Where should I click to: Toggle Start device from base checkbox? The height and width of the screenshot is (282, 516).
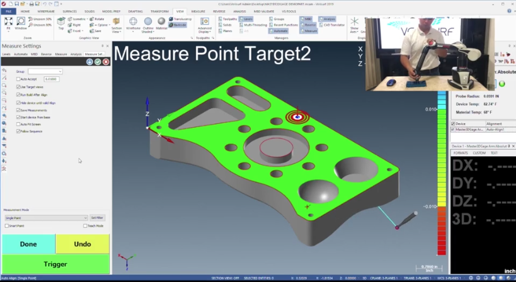[18, 117]
